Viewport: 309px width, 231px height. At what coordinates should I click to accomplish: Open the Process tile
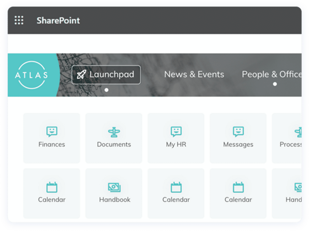point(287,138)
